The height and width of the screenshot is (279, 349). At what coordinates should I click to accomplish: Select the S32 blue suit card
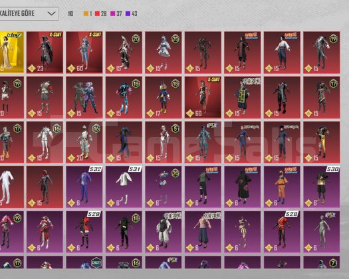[84, 187]
